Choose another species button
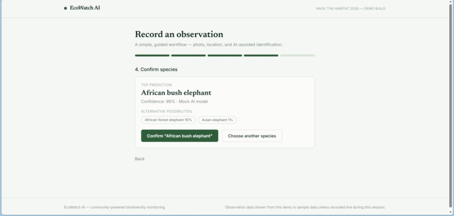Viewport: 454px width, 216px height. point(252,136)
